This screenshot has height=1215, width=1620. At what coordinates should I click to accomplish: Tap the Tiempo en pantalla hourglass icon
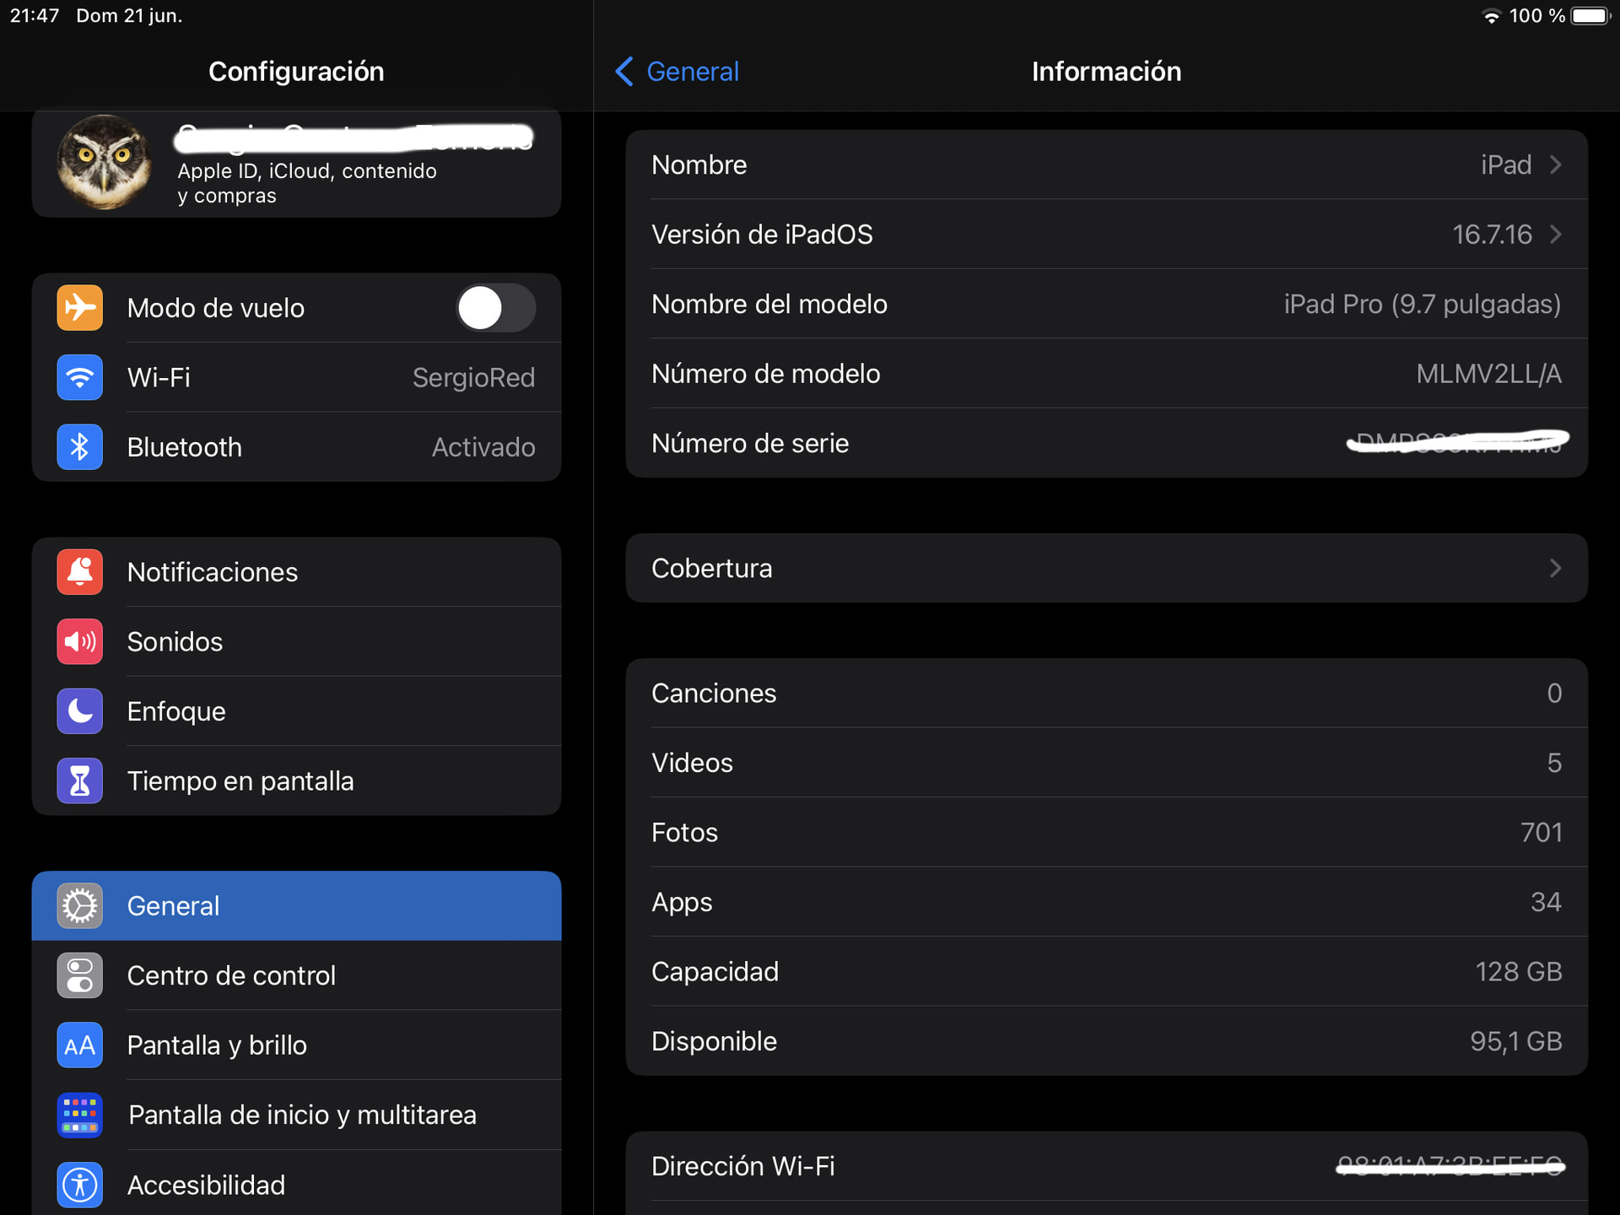(x=80, y=781)
